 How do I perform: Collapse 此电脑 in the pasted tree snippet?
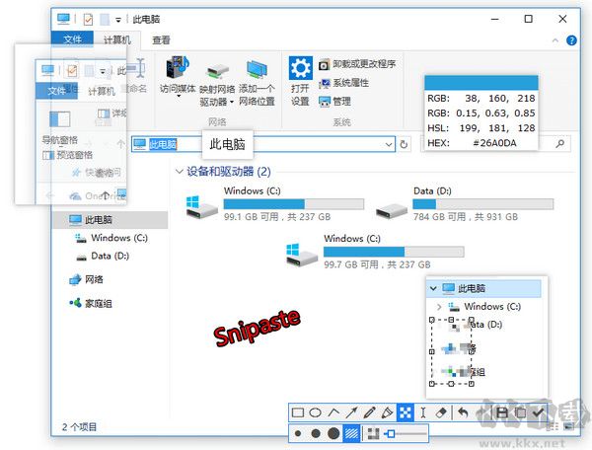click(433, 289)
